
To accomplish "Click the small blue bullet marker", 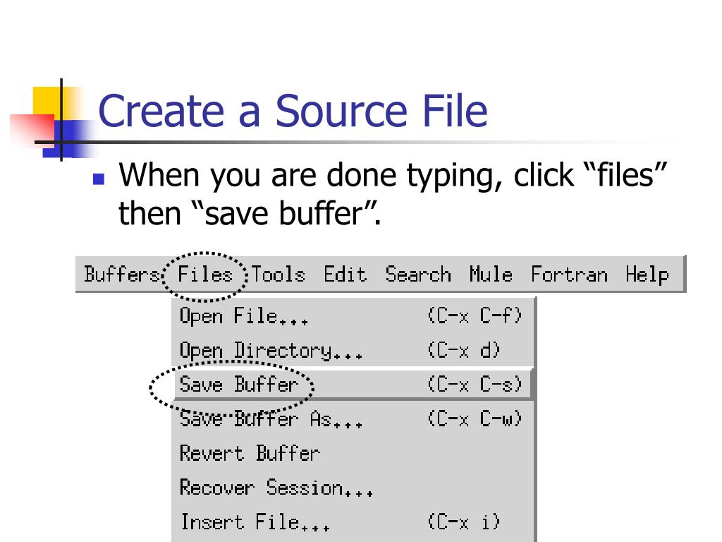I will pos(99,179).
